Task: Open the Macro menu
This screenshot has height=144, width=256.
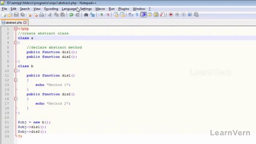Action: coord(100,9)
